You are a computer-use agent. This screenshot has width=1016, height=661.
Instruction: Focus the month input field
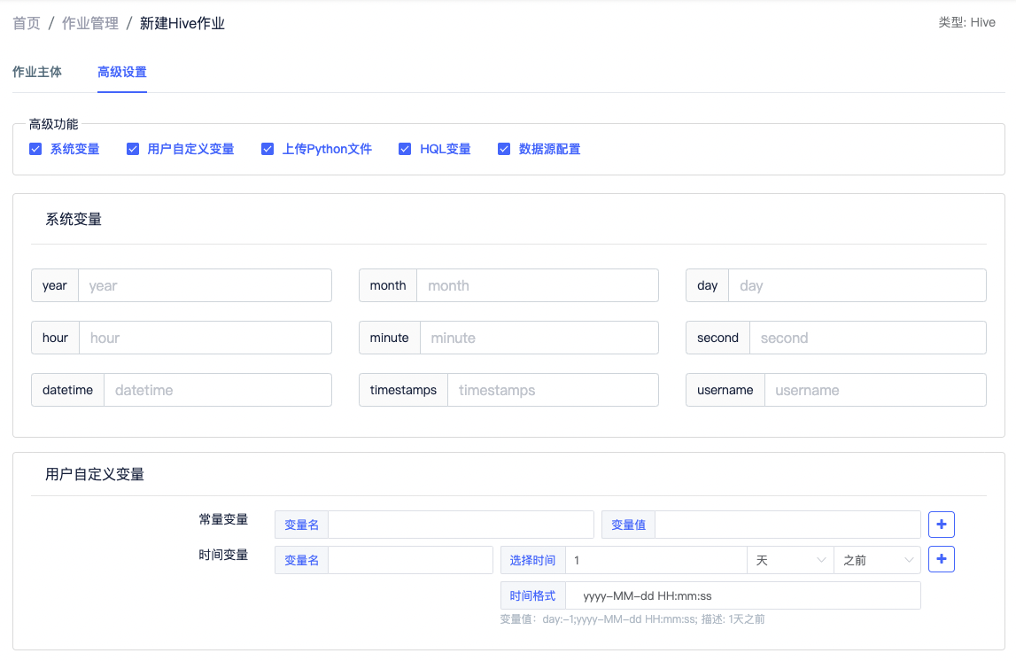pos(538,286)
